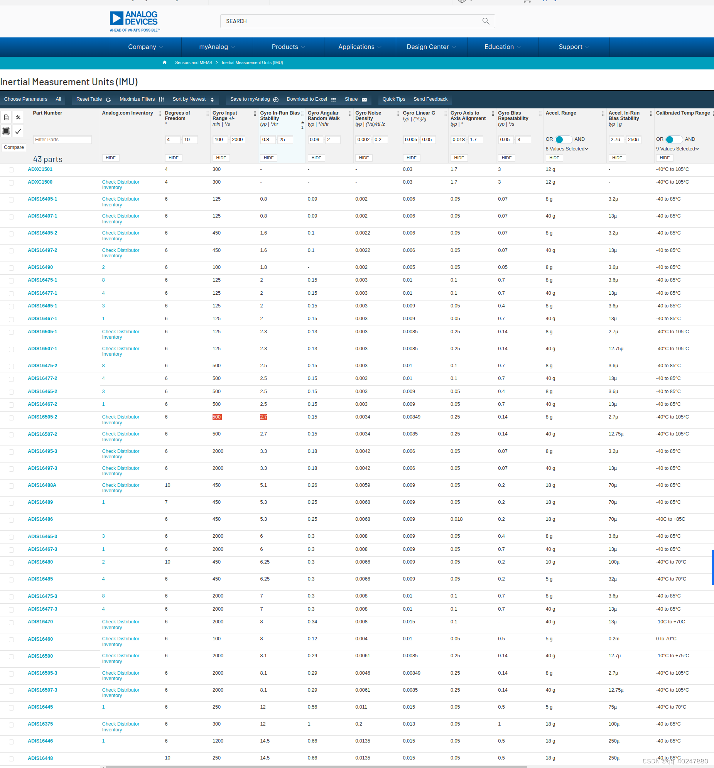This screenshot has height=768, width=714.
Task: Click the Gyro Linear G column drag handle
Action: (x=445, y=113)
